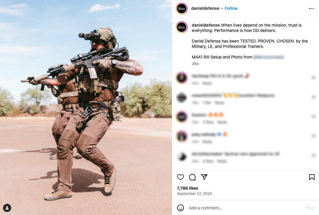Like the last visible comment's heart
This screenshot has width=319, height=215.
(313, 156)
